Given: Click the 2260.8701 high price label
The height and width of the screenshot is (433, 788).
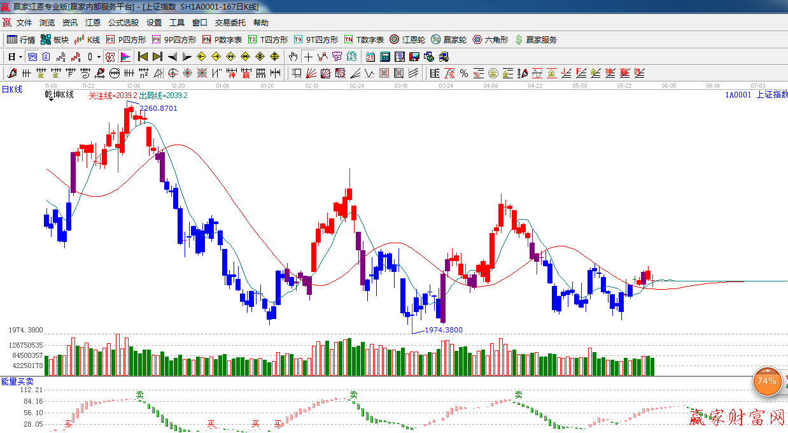Looking at the screenshot, I should [x=158, y=108].
